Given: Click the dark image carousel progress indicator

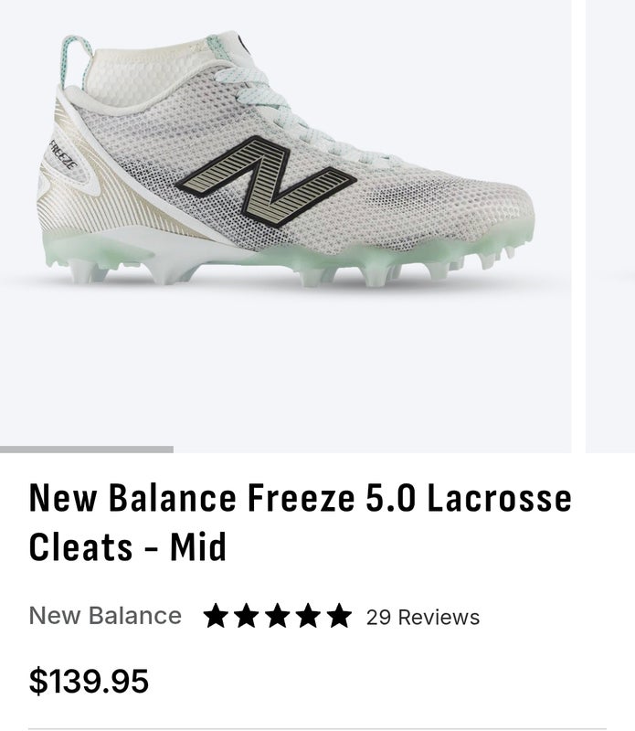Looking at the screenshot, I should 86,450.
